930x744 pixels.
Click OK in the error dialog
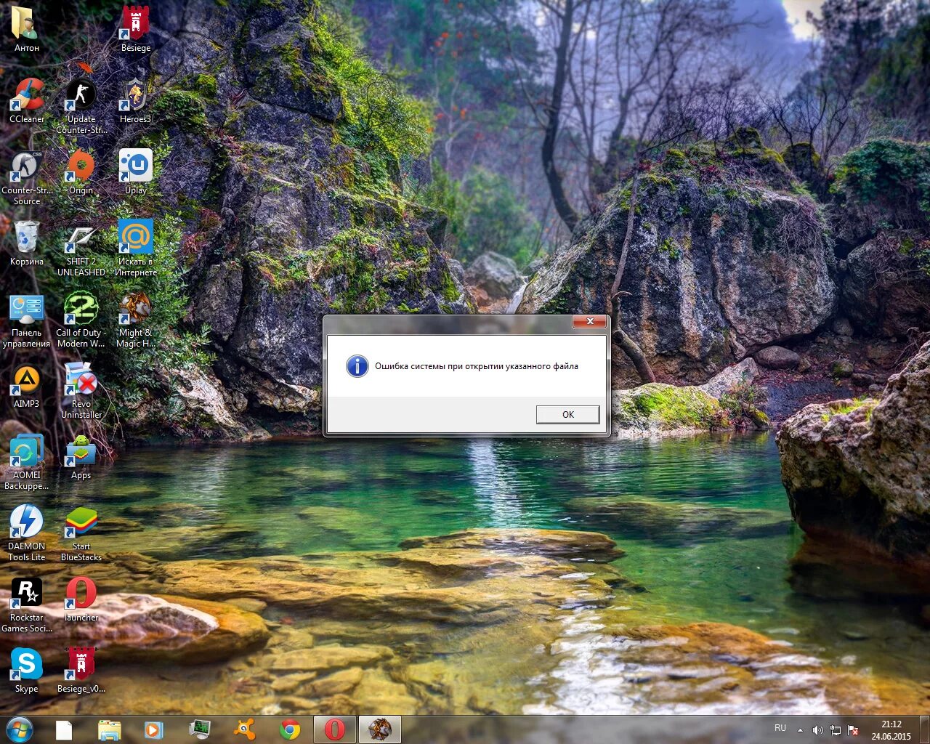coord(567,414)
